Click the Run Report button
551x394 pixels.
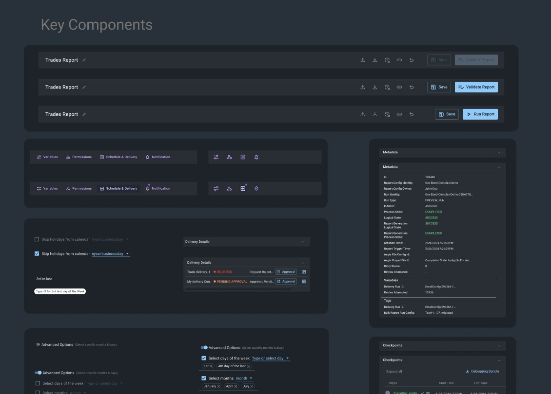[x=480, y=114]
